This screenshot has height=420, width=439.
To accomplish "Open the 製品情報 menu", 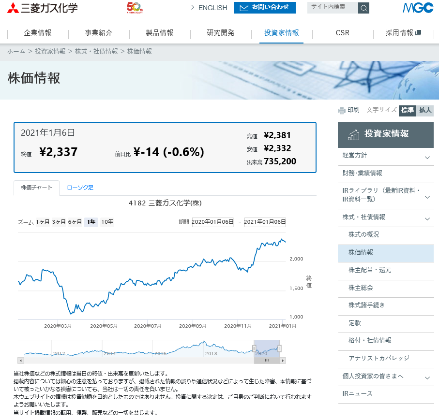I will point(160,33).
